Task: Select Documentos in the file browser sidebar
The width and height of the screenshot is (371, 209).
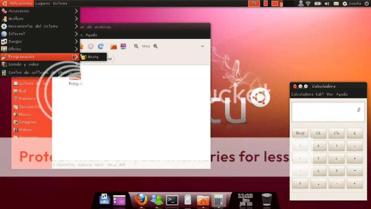Action: tap(28, 107)
